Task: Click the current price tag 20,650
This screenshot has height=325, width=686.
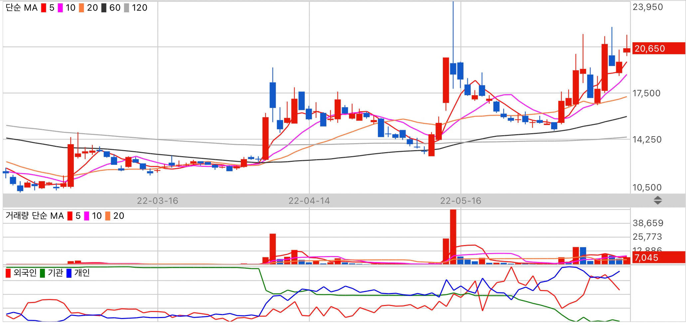Action: tap(658, 48)
